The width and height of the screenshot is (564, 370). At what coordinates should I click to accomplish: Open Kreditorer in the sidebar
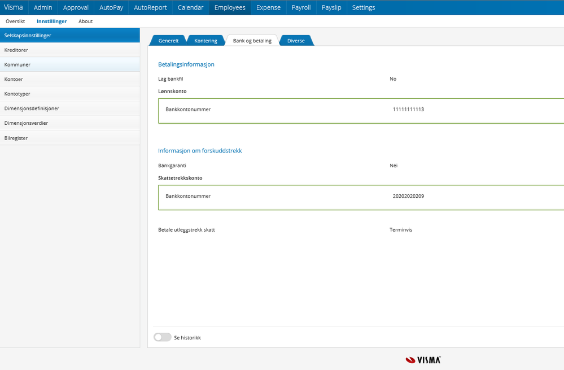coord(70,50)
